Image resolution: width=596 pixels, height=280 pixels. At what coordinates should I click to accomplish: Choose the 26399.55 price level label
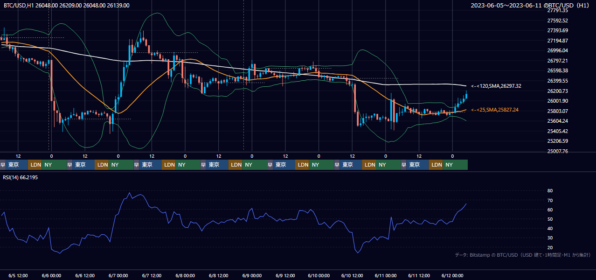[557, 81]
